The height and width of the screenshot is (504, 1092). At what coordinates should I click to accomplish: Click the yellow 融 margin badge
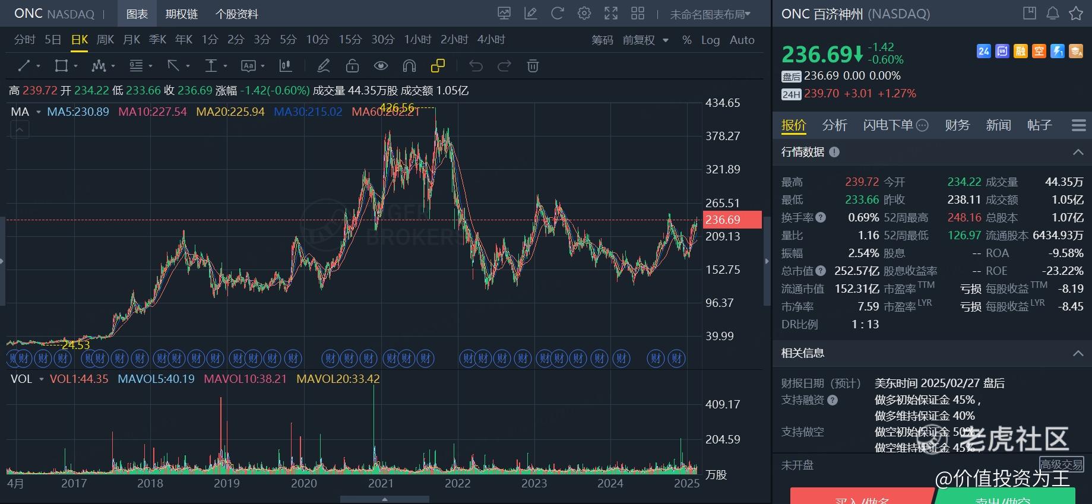pos(1021,51)
